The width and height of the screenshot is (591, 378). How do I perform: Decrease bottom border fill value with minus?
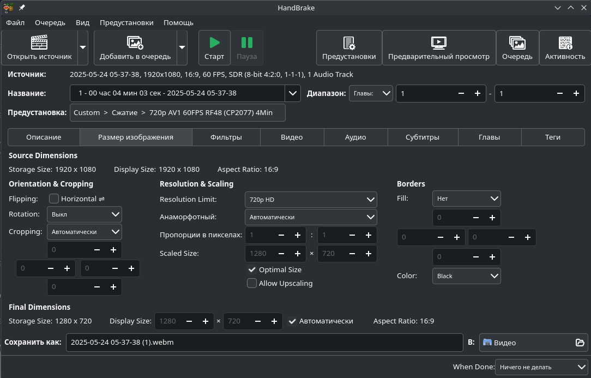point(475,257)
